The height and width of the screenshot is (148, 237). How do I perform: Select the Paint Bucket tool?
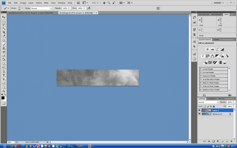tap(4, 60)
